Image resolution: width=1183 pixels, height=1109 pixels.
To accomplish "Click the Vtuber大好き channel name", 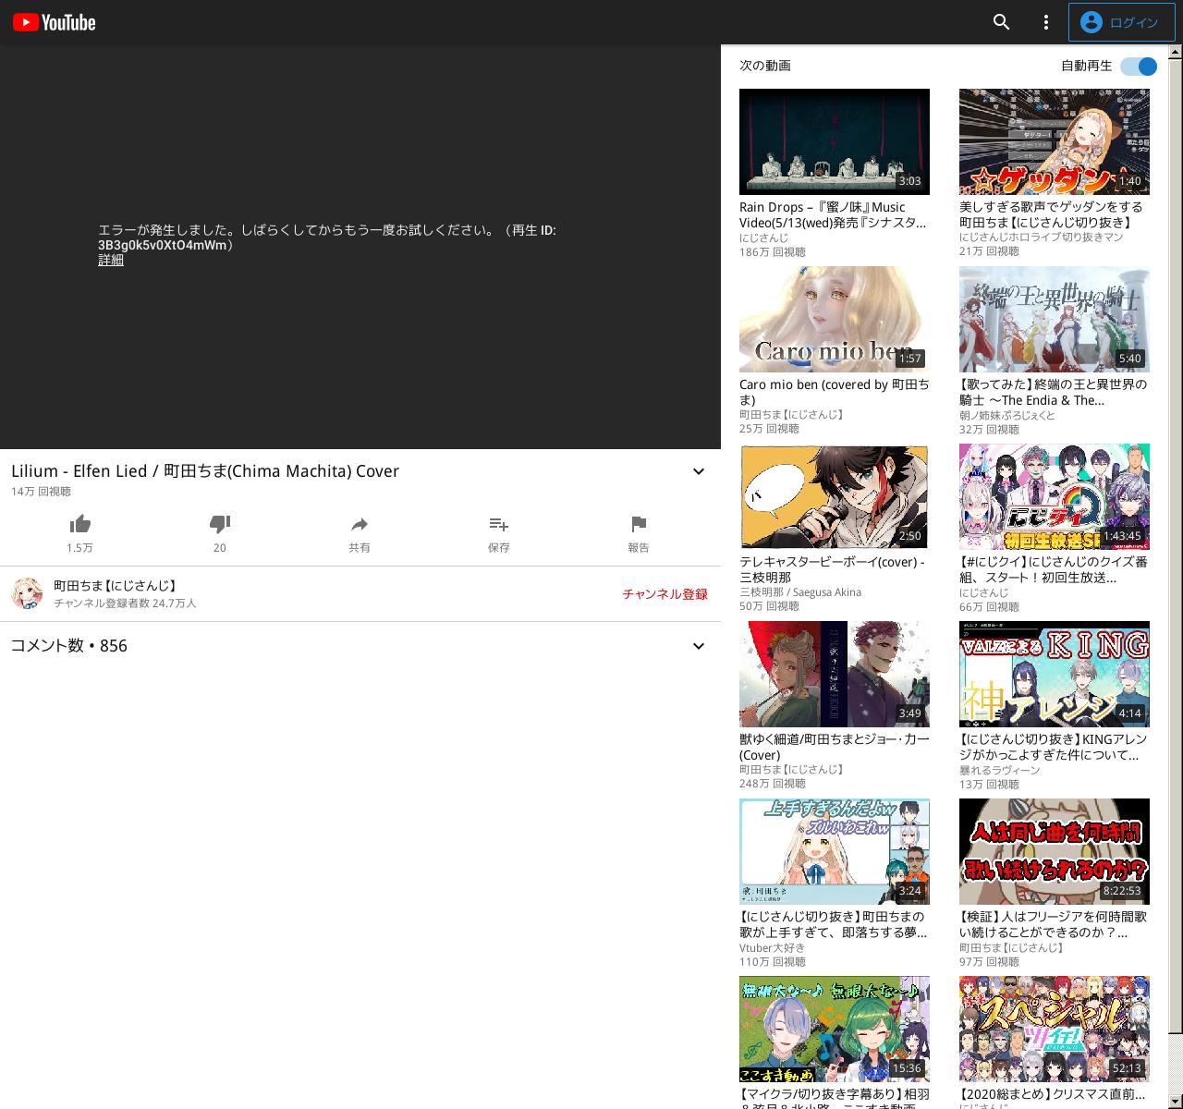I will point(773,947).
